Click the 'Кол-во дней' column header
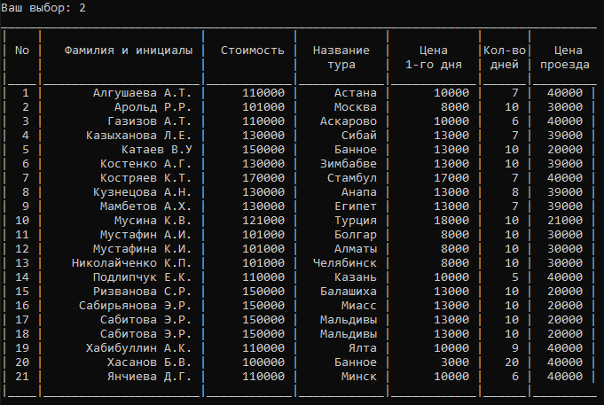 coord(505,58)
